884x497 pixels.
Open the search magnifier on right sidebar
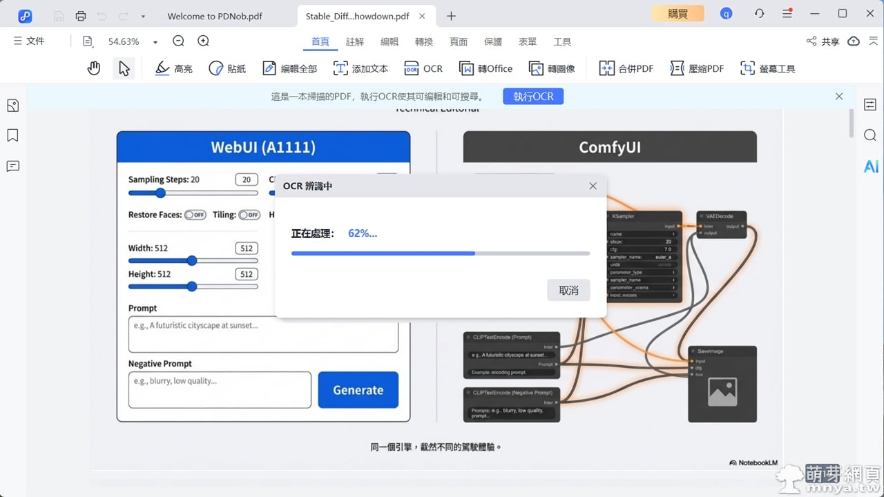870,135
